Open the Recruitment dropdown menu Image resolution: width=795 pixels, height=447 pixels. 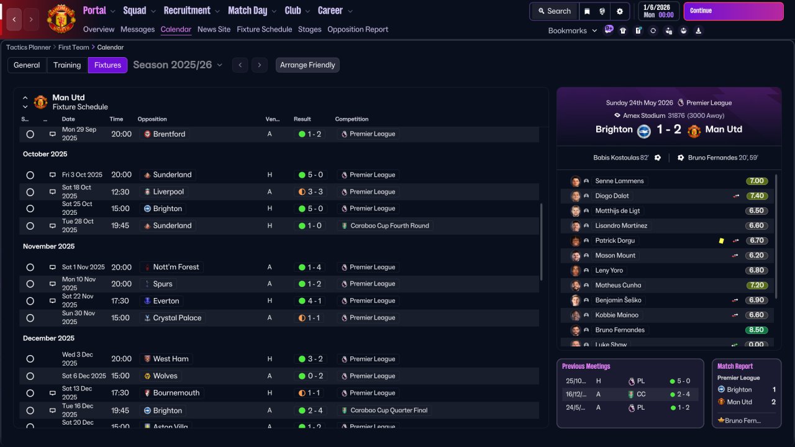[x=192, y=11]
